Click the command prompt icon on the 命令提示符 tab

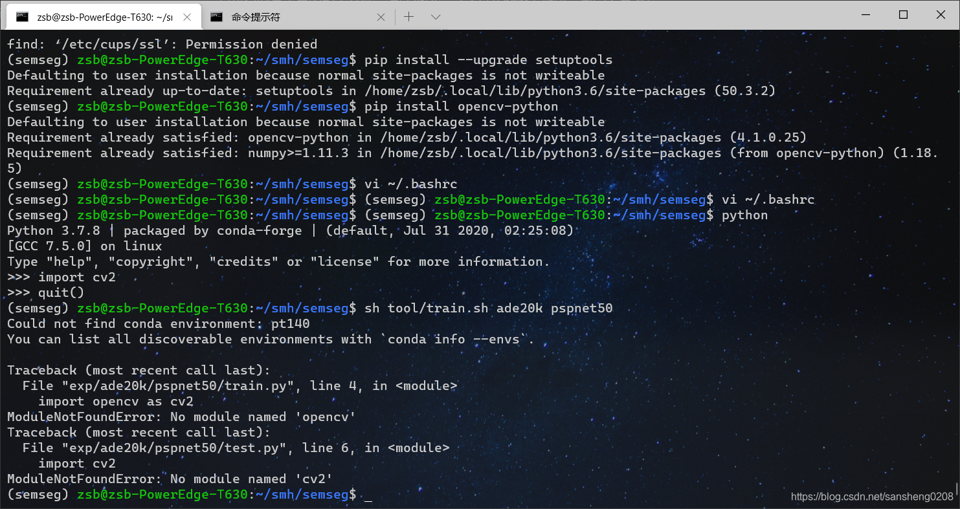[x=217, y=17]
